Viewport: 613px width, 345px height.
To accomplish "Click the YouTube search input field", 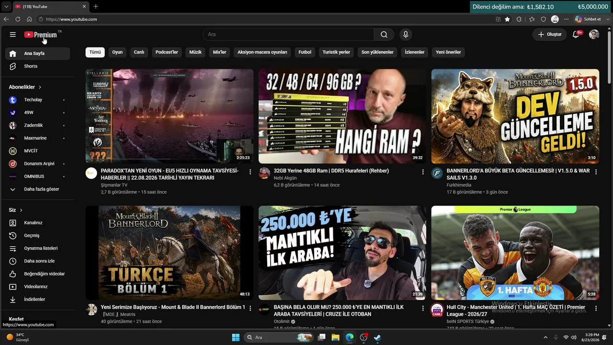I will pyautogui.click(x=288, y=34).
